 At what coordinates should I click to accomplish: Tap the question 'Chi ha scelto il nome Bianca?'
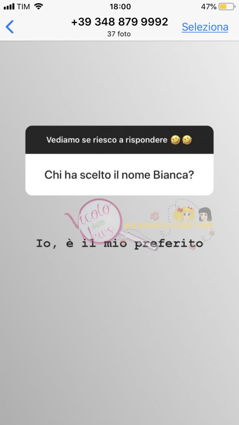pos(119,175)
